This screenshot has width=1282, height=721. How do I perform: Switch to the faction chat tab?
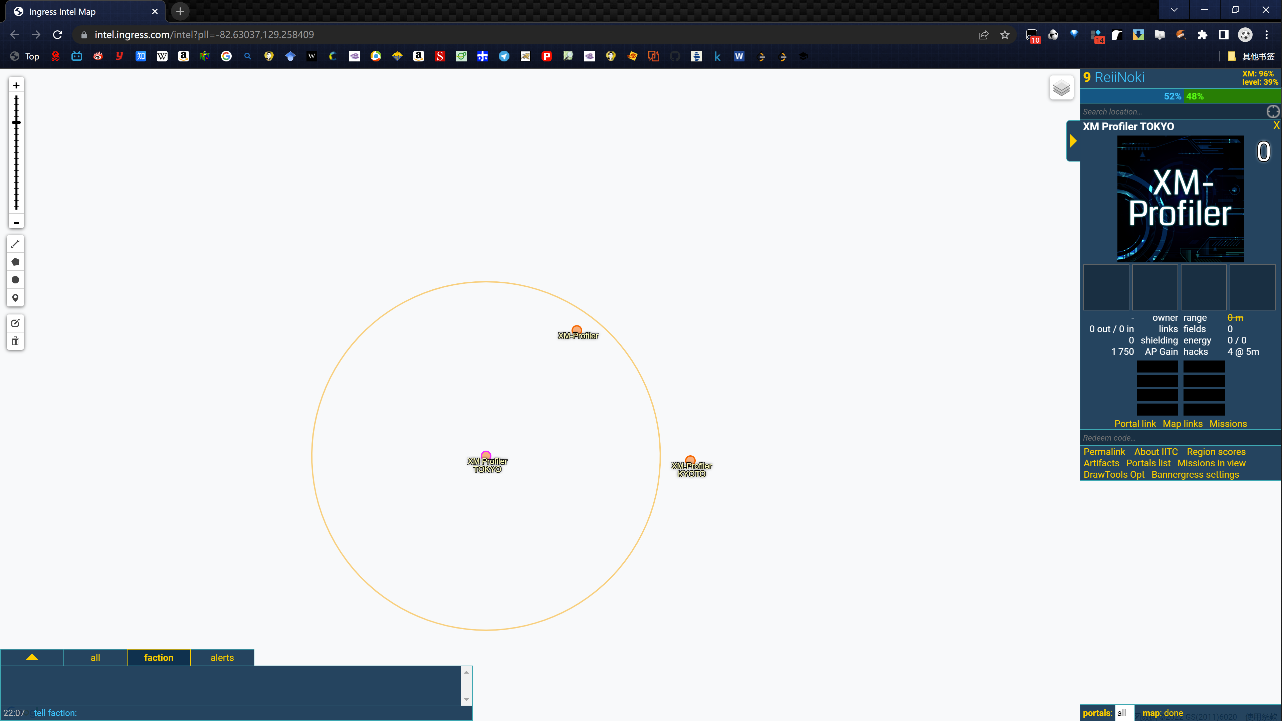click(159, 657)
